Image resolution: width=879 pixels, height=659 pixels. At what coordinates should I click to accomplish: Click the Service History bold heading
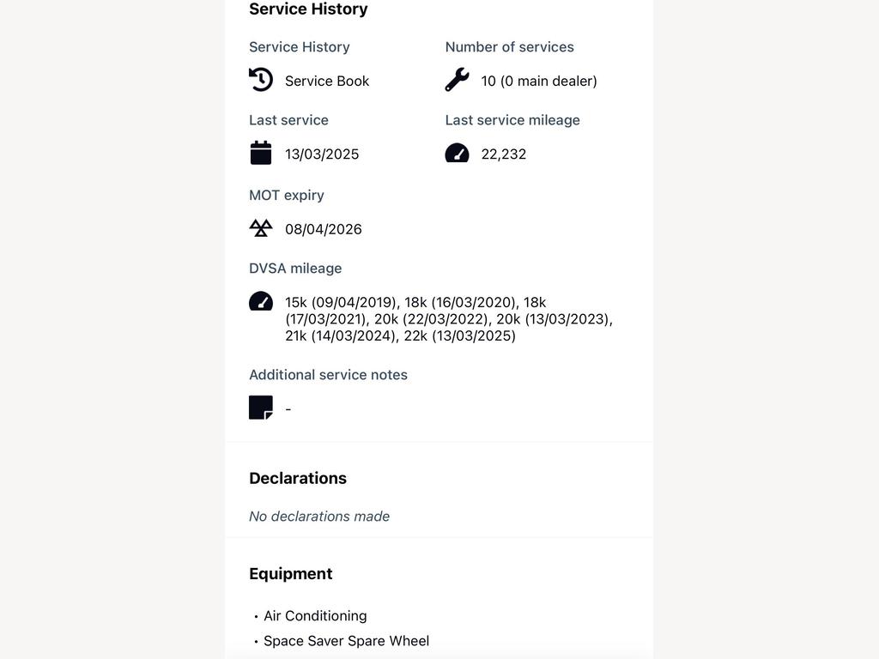pos(308,9)
